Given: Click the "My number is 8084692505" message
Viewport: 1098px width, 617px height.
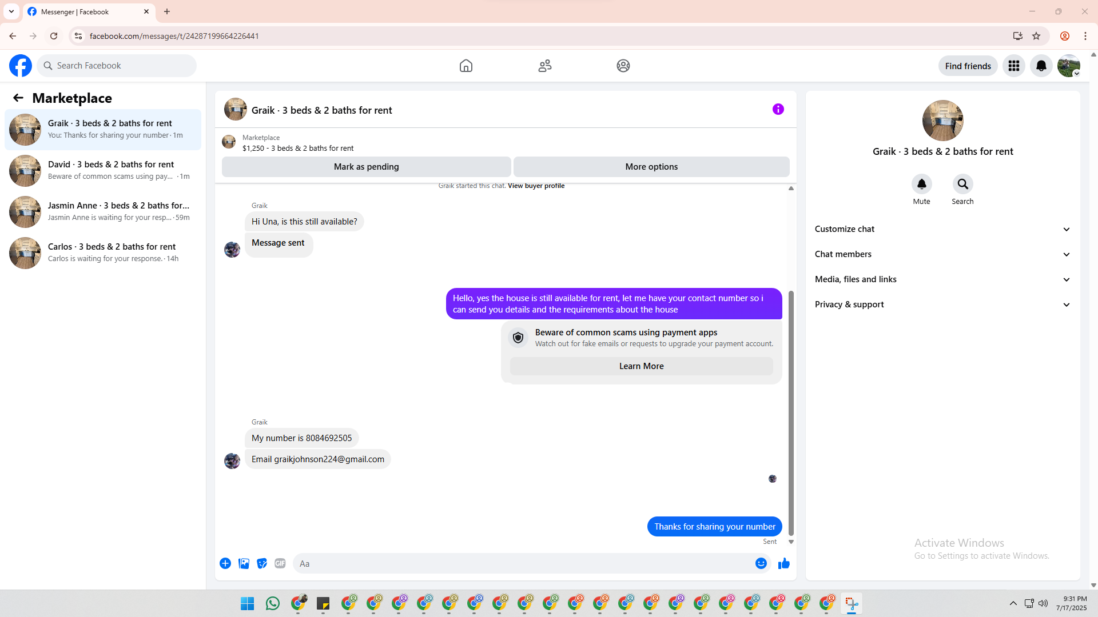Looking at the screenshot, I should point(302,438).
